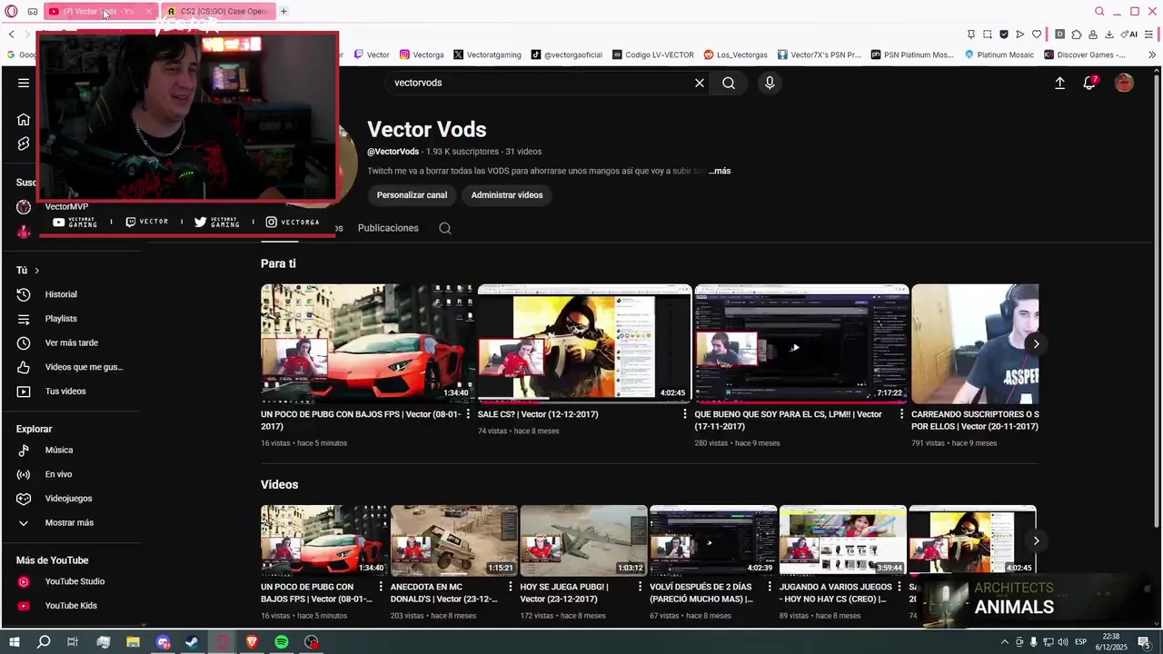Switch to the CS2 Case Opening tab
1163x654 pixels.
point(218,11)
